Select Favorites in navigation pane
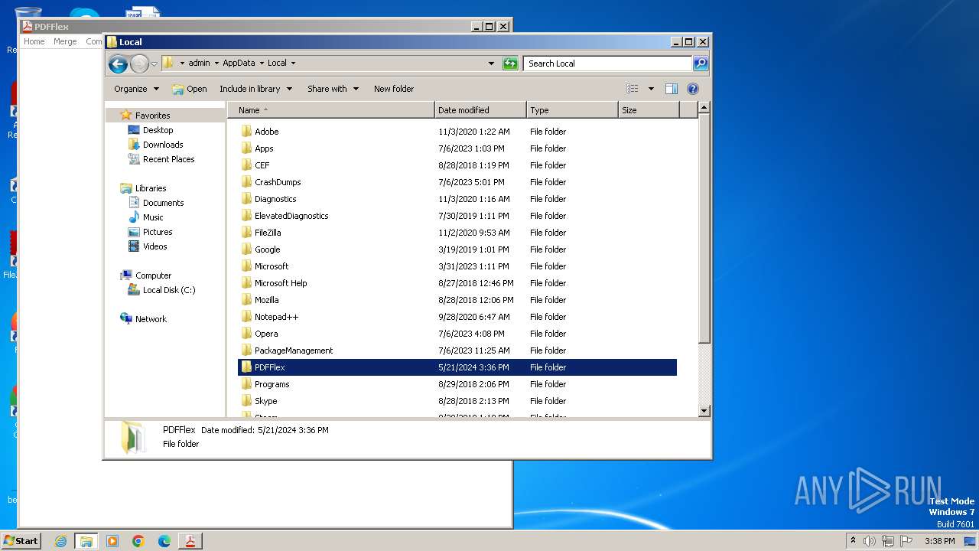Screen dimensions: 979x551 tap(152, 116)
